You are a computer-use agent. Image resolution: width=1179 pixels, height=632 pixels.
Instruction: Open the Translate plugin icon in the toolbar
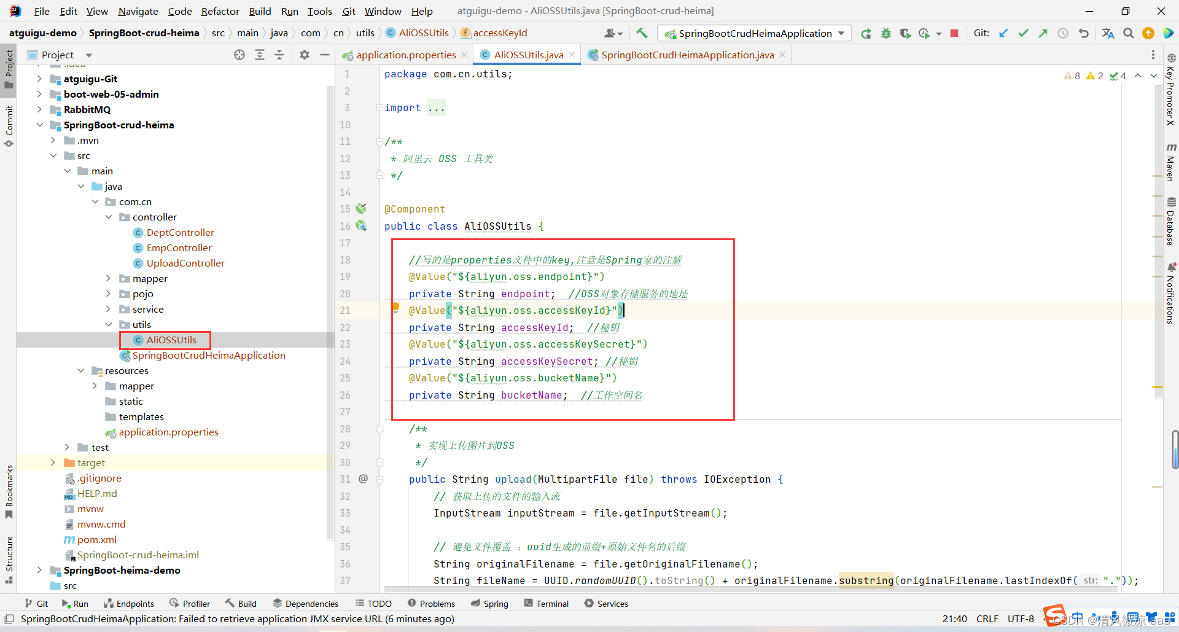click(x=1108, y=33)
